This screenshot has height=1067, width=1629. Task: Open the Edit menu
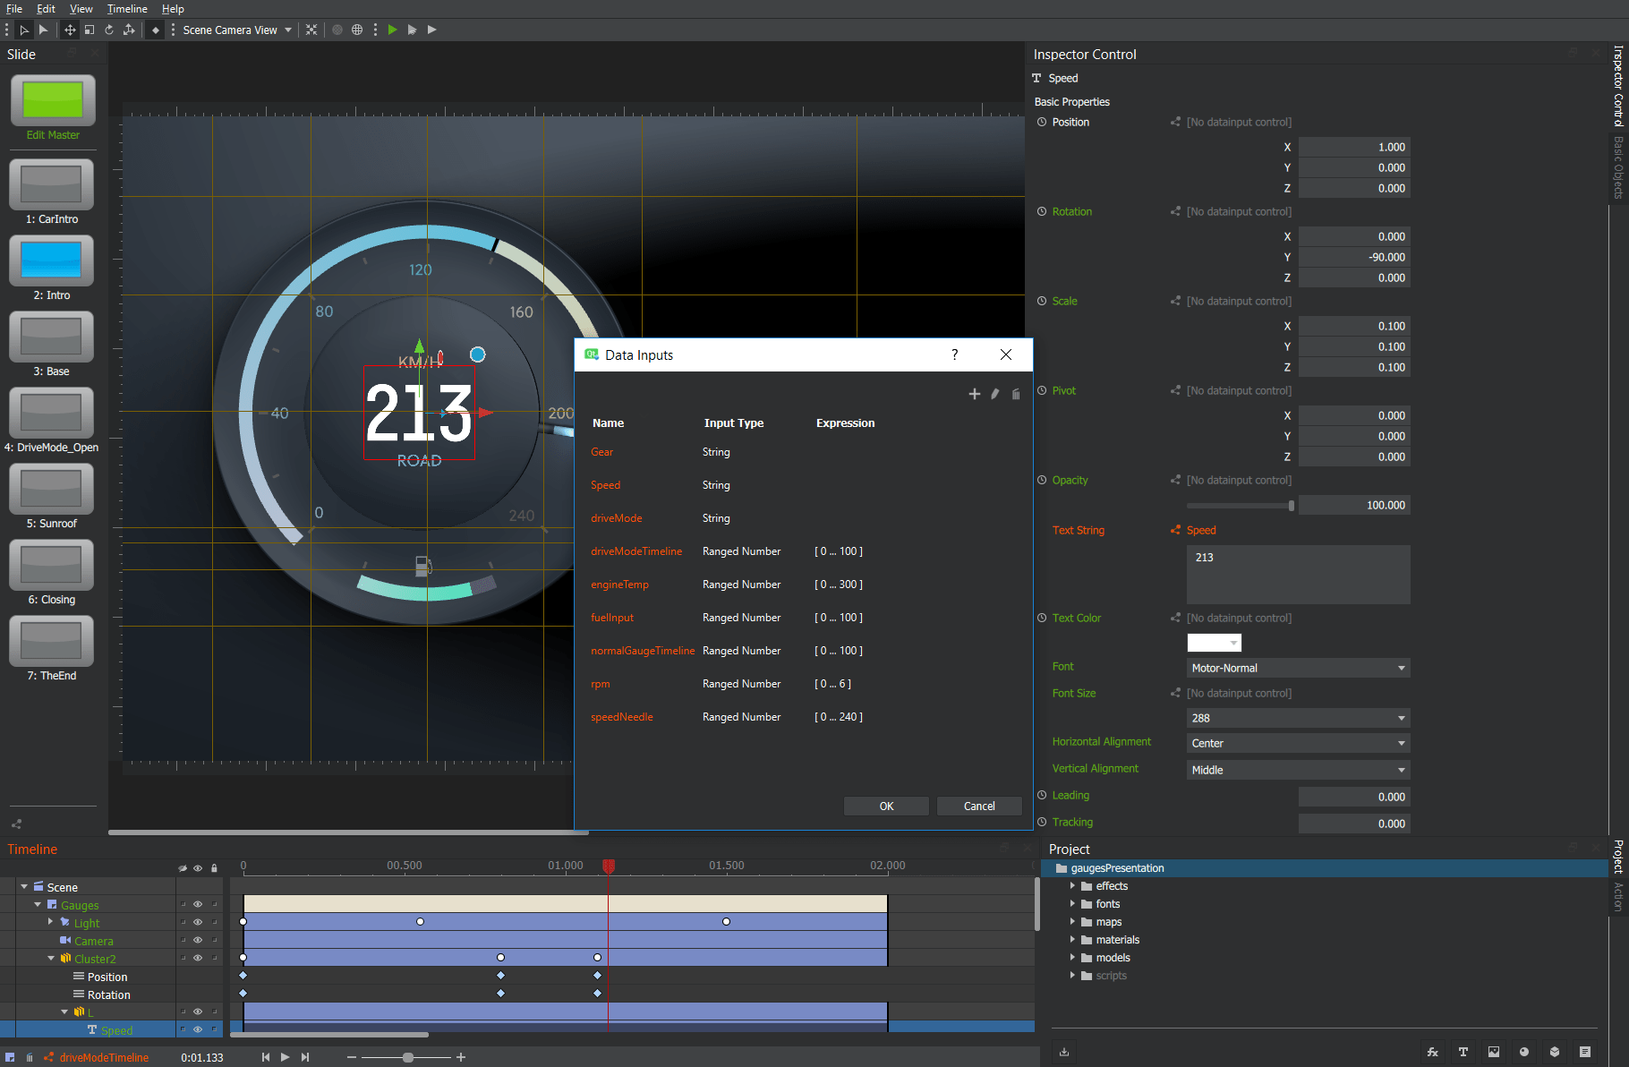[45, 9]
